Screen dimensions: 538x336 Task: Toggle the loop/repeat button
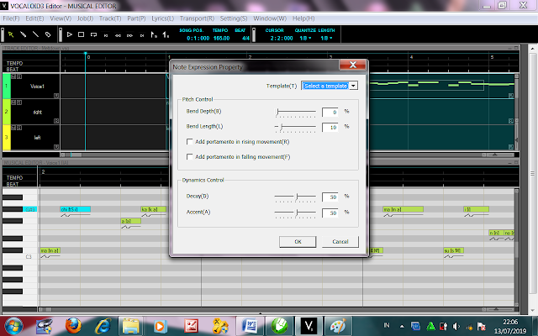(93, 34)
